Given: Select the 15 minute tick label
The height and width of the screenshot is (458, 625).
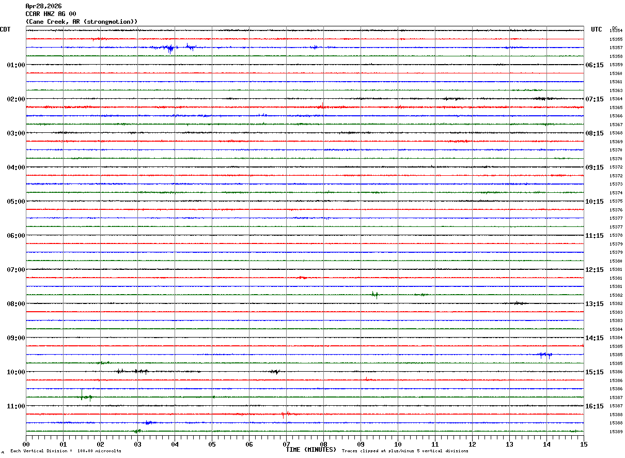Looking at the screenshot, I should [x=583, y=444].
